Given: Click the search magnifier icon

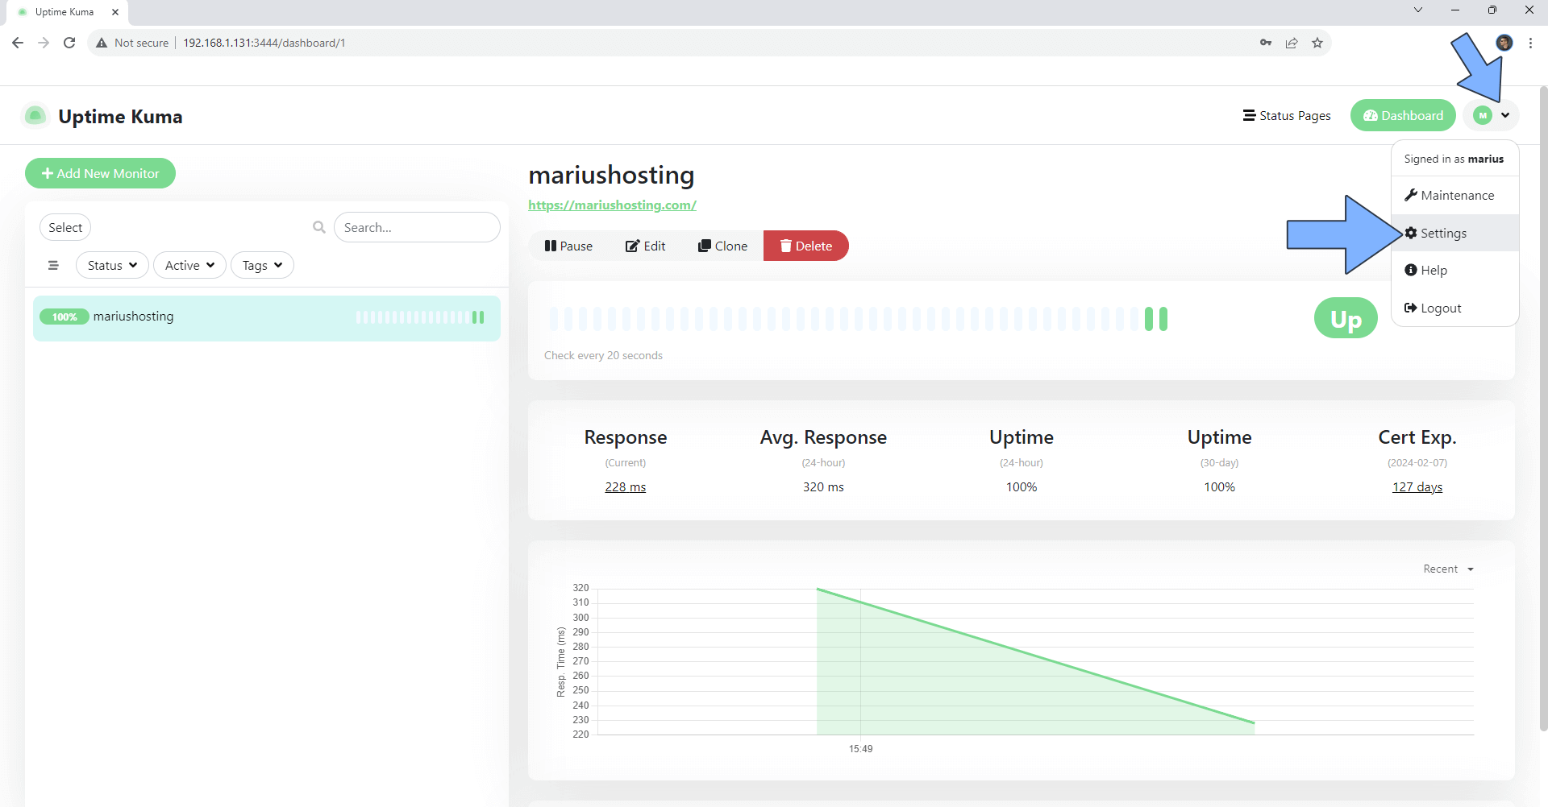Looking at the screenshot, I should pyautogui.click(x=318, y=227).
